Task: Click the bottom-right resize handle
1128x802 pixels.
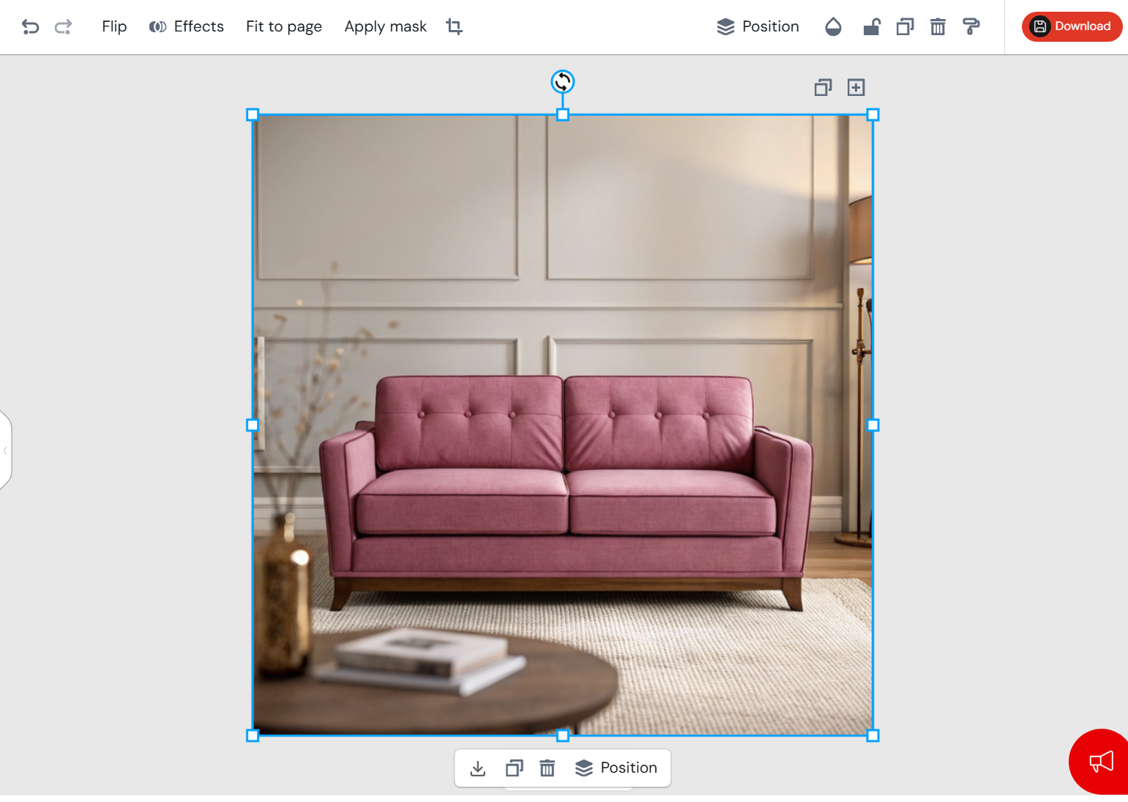Action: [x=873, y=735]
